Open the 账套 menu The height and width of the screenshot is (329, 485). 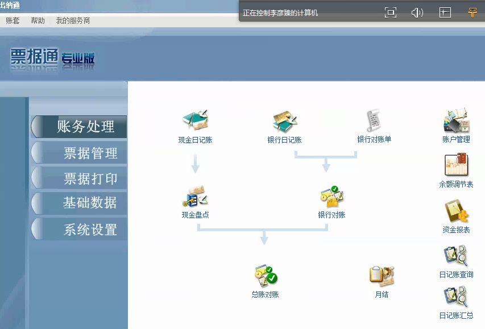pos(12,20)
